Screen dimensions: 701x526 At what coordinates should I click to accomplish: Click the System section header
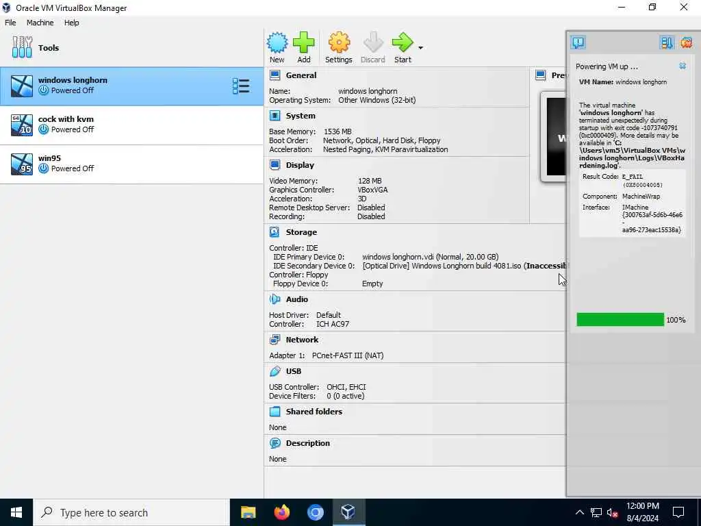(x=301, y=115)
